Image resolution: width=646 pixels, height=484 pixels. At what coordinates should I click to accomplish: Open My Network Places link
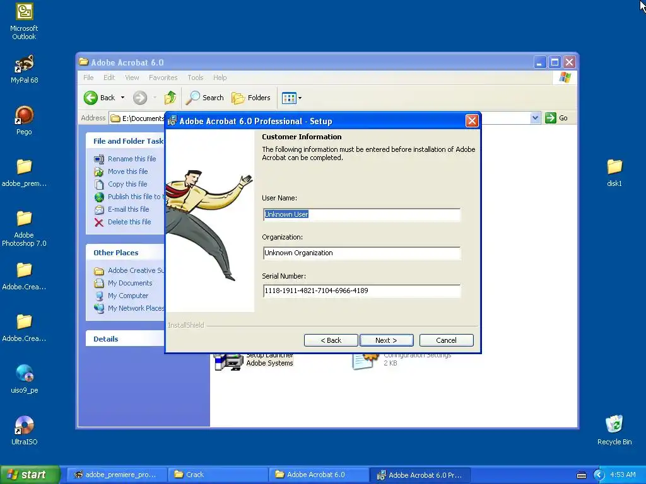(129, 308)
